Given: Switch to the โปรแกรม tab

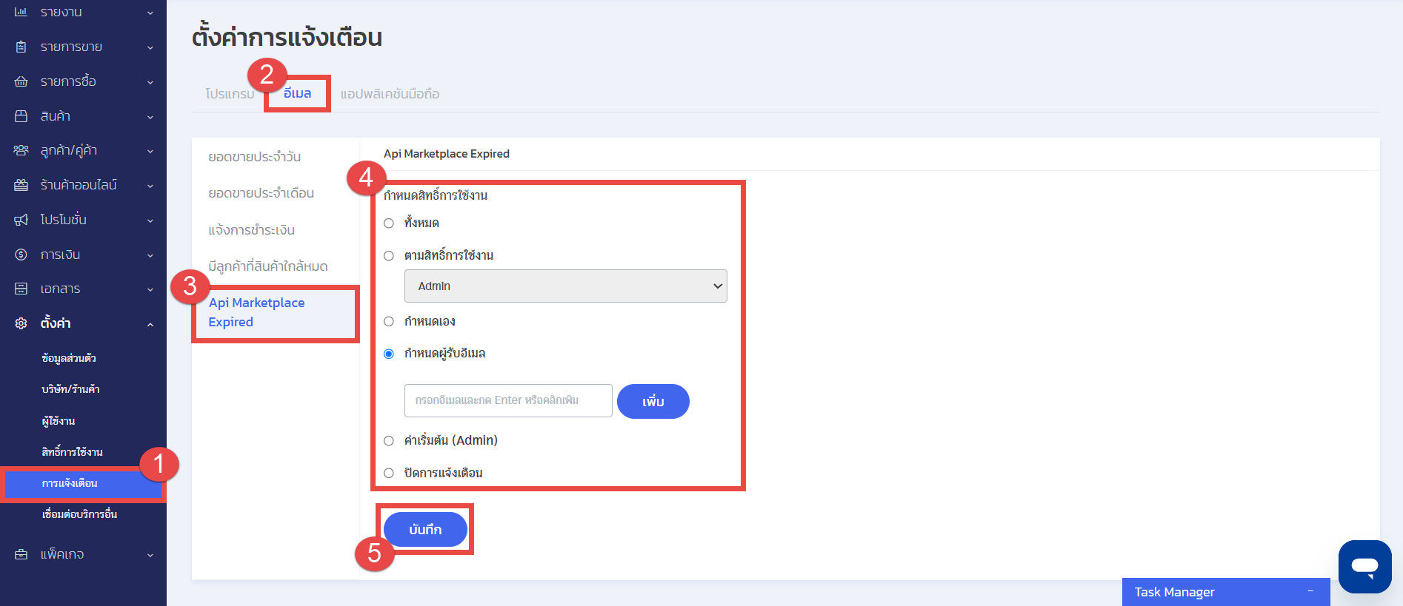Looking at the screenshot, I should pos(230,94).
